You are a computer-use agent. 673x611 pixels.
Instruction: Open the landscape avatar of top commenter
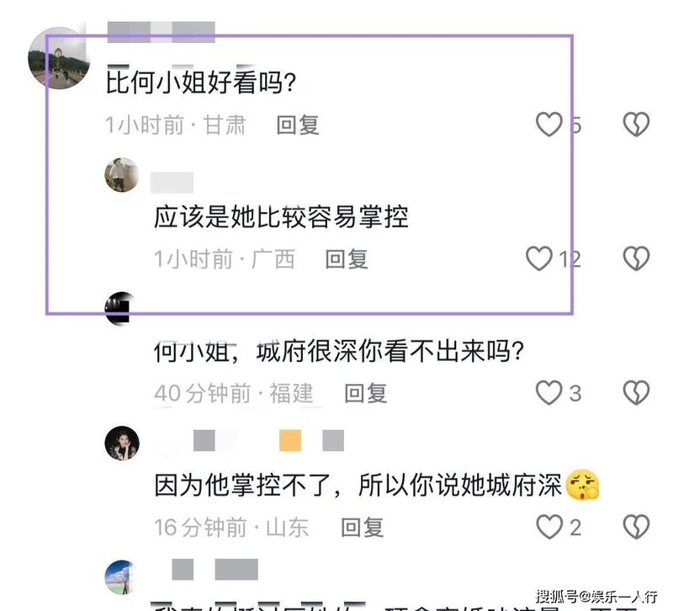pyautogui.click(x=59, y=58)
